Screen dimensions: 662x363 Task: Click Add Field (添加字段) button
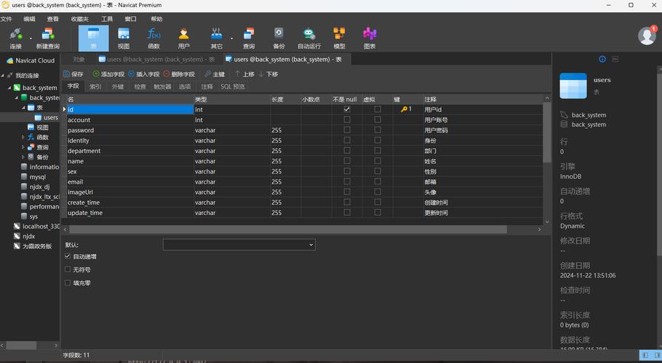coord(108,74)
